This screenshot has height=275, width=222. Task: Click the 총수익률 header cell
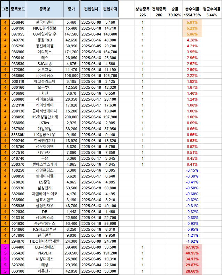192,9
